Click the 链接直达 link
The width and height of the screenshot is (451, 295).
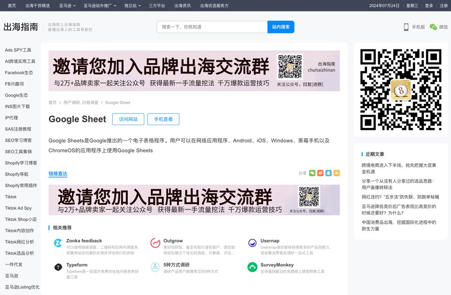tap(58, 174)
